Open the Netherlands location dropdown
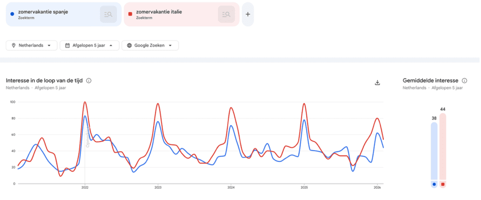 [31, 46]
